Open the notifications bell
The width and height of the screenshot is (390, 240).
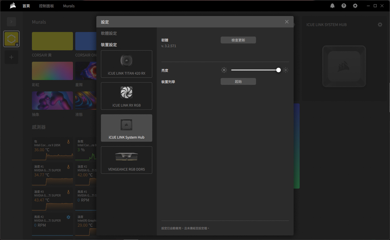[332, 6]
